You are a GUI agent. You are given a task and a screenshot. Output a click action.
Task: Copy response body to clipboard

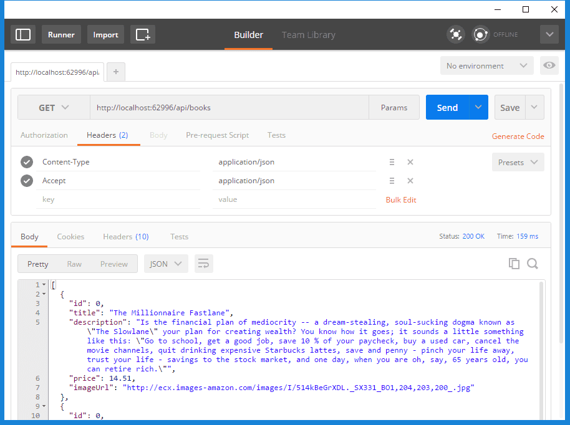click(x=514, y=264)
